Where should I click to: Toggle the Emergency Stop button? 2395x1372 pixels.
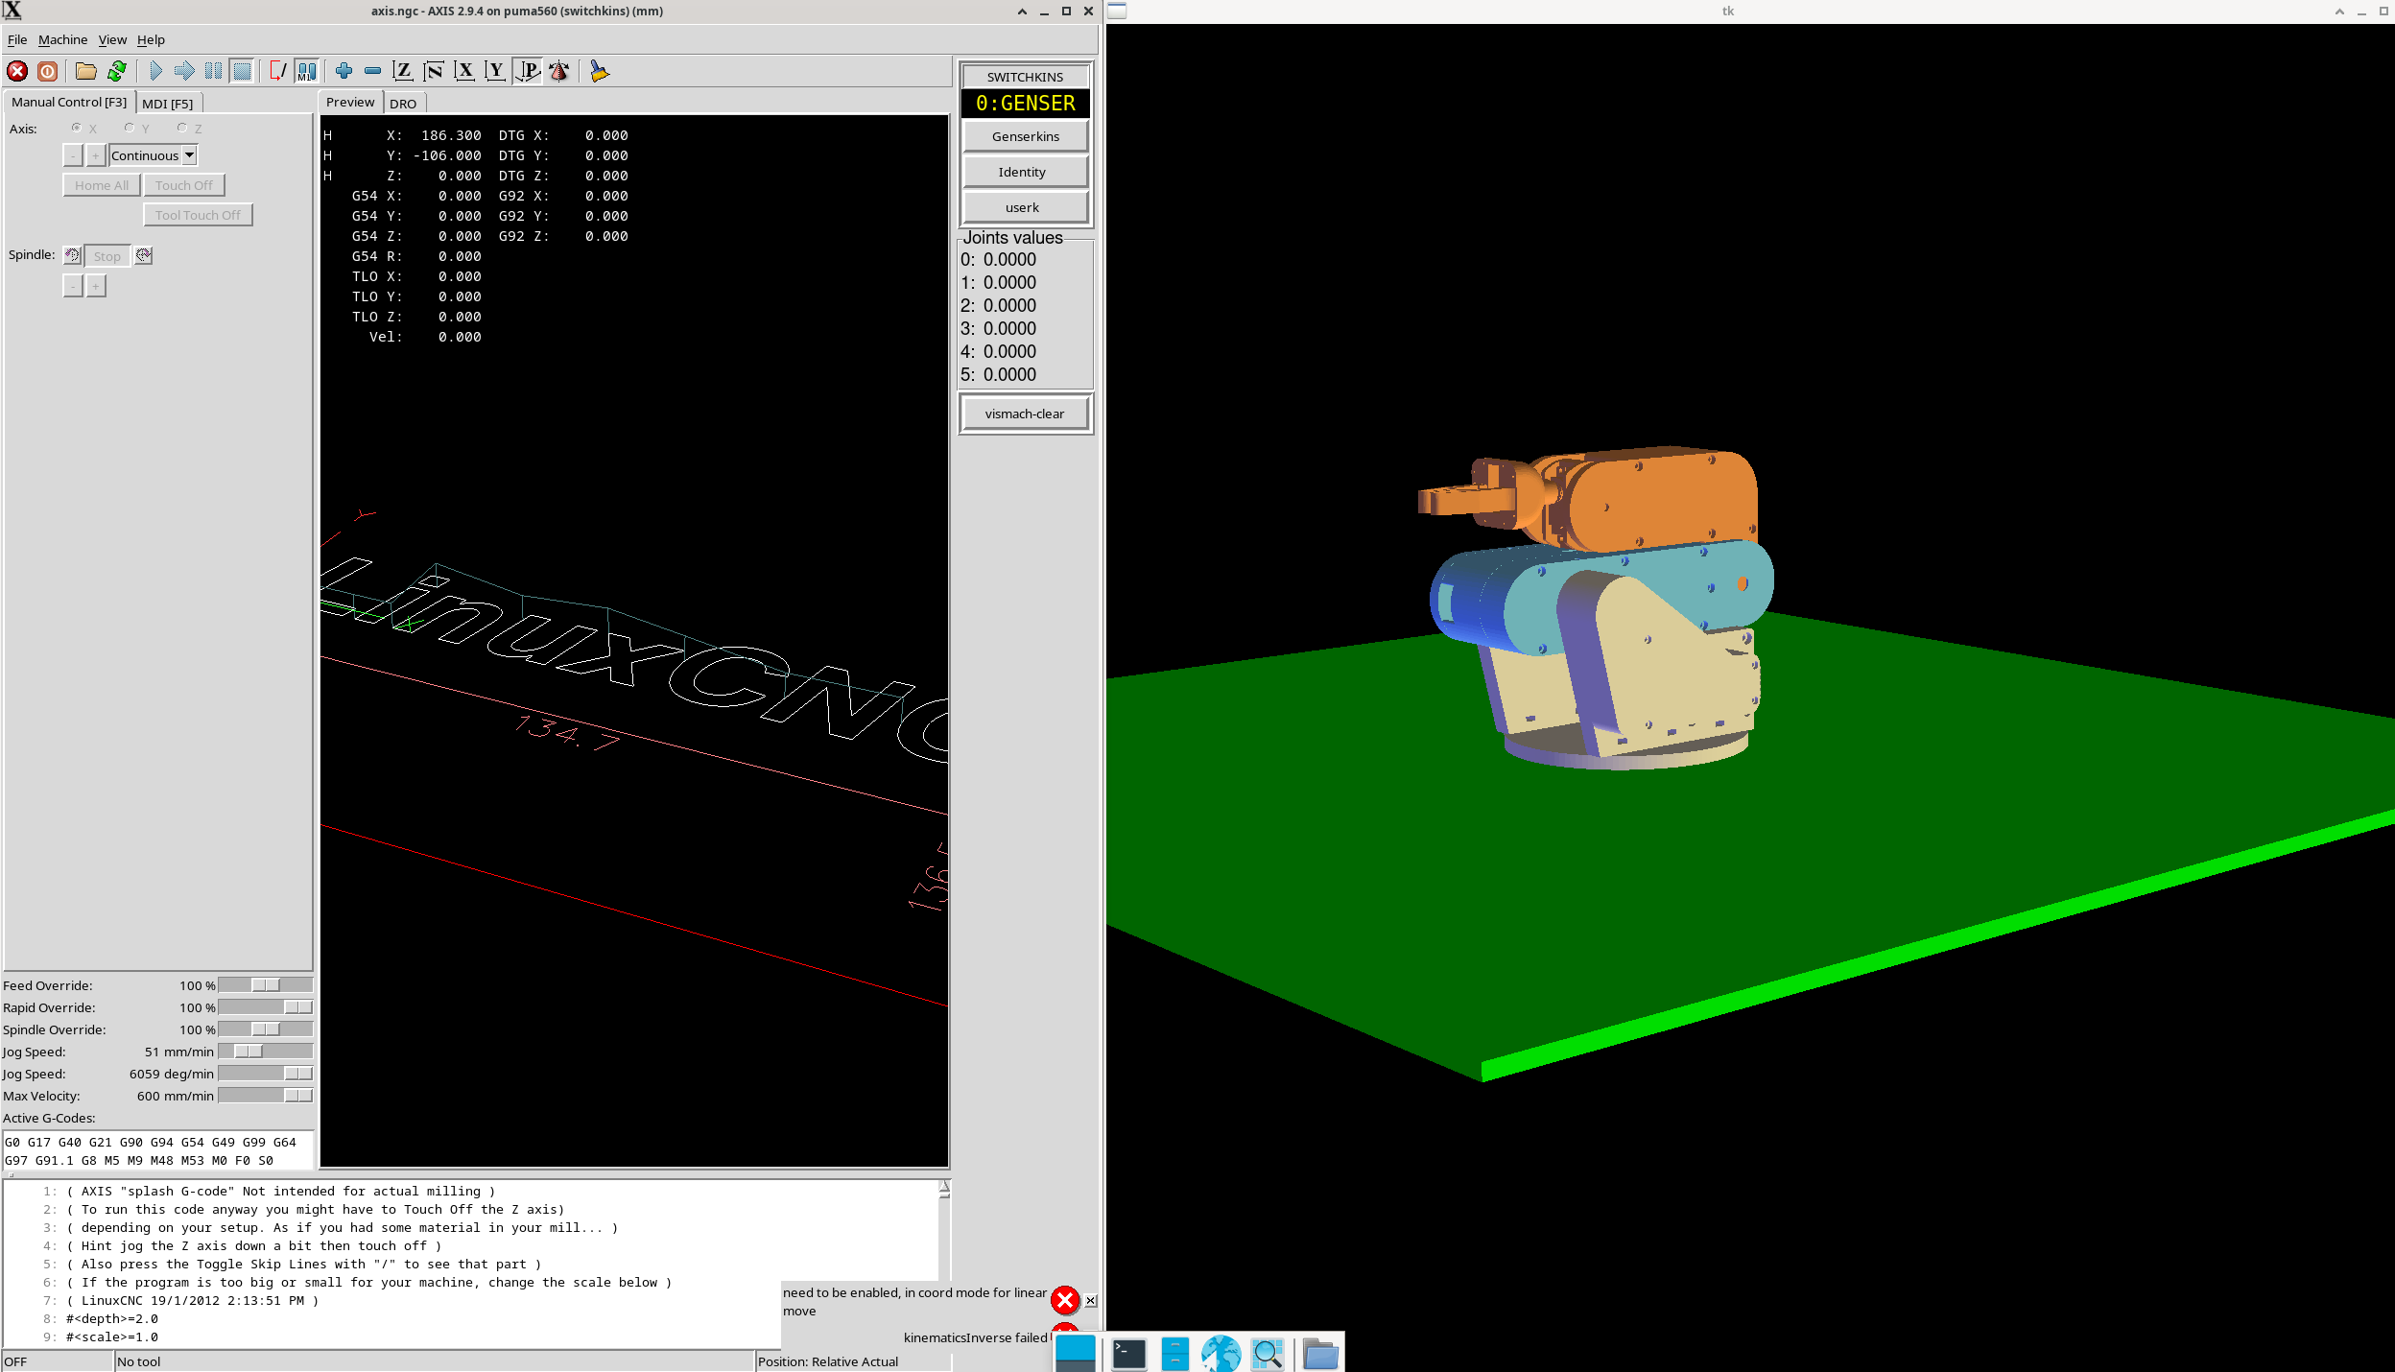(17, 71)
